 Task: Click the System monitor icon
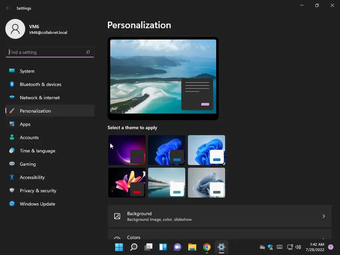click(x=12, y=71)
